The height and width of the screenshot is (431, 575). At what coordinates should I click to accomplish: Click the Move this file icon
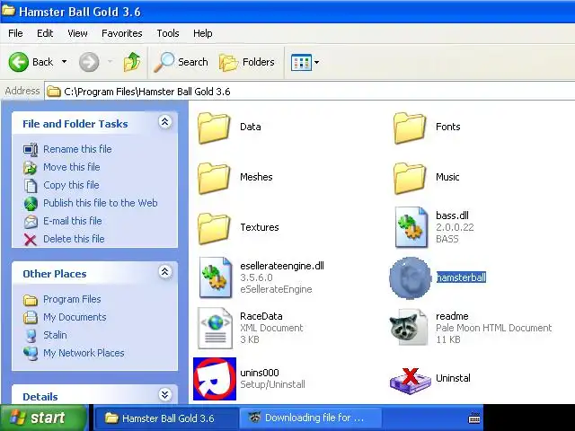(x=31, y=168)
